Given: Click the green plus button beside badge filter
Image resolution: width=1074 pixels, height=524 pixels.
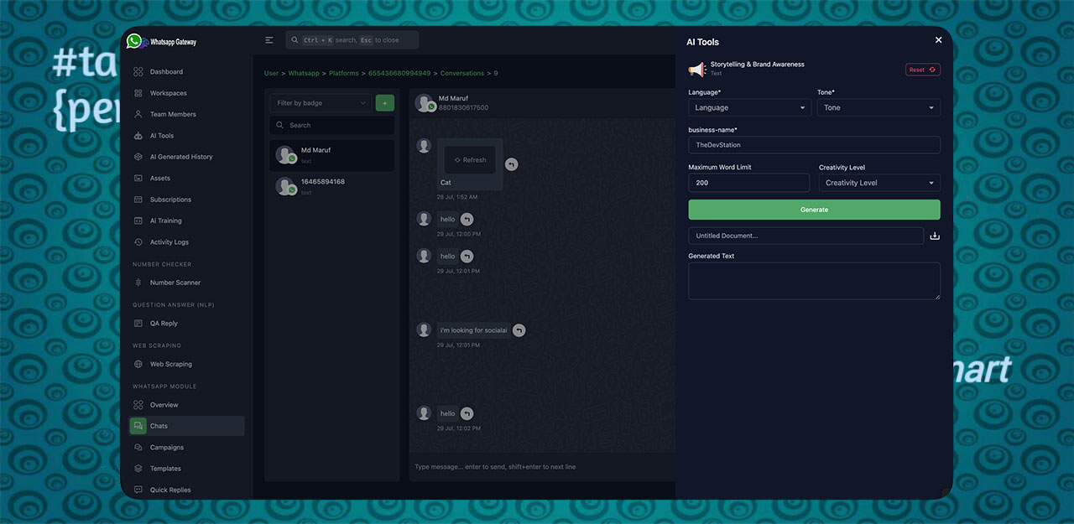Looking at the screenshot, I should click(384, 103).
